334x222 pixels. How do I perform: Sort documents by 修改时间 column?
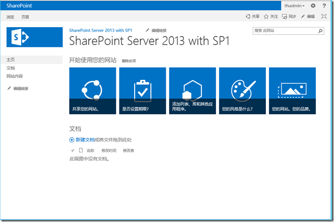[109, 150]
